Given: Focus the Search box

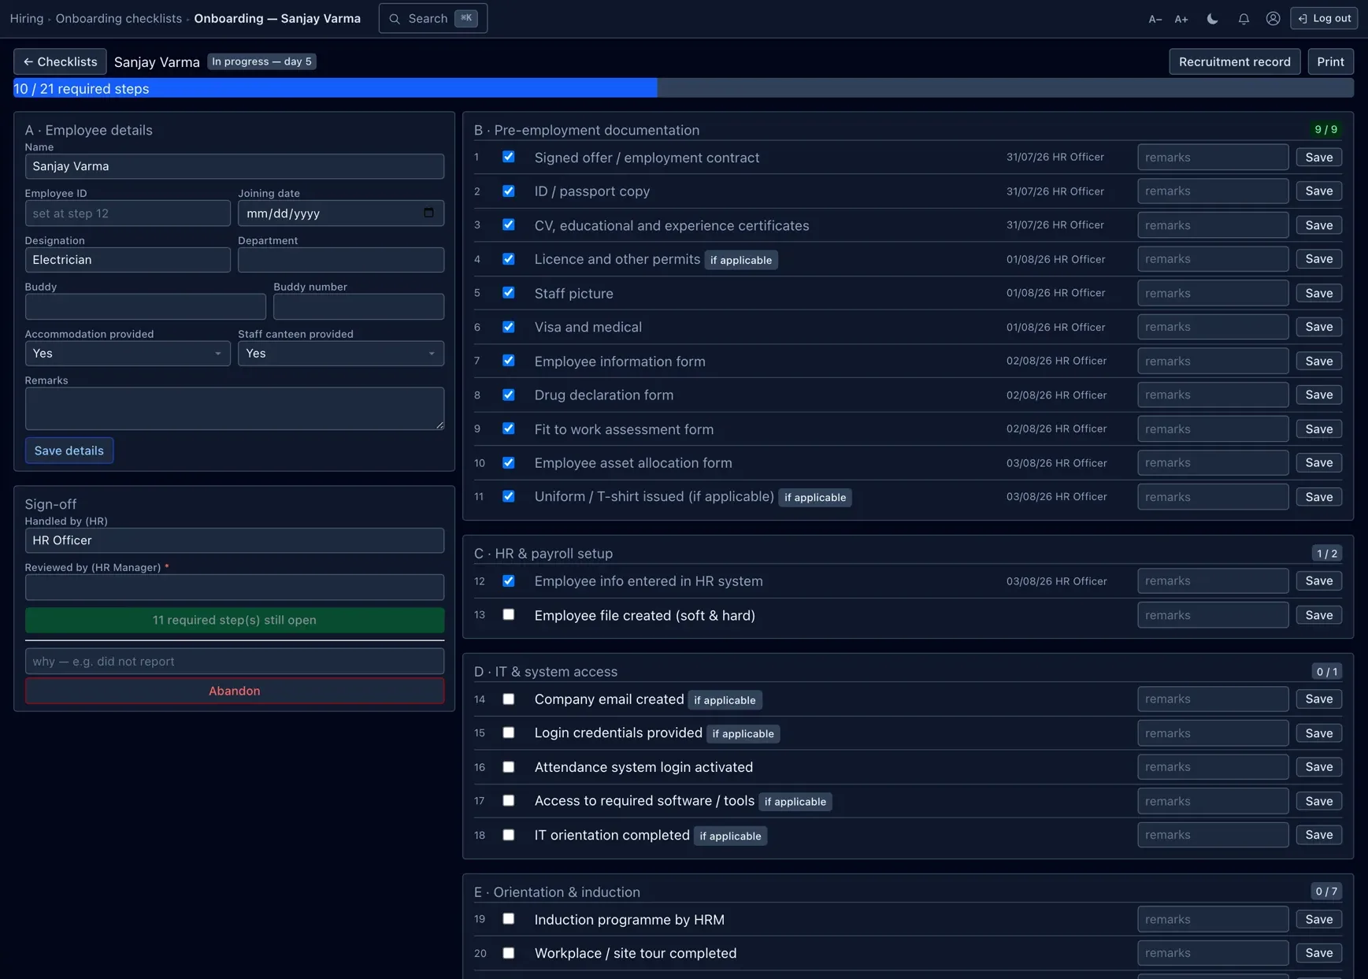Looking at the screenshot, I should 433,18.
